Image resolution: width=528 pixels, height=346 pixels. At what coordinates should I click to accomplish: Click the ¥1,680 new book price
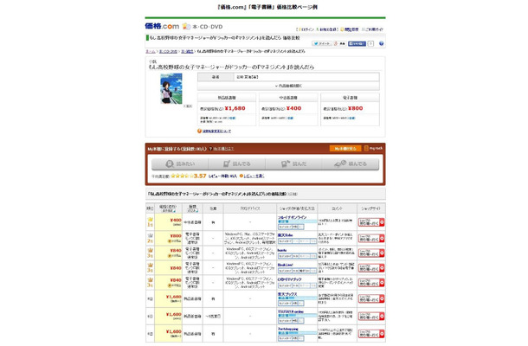coord(235,108)
